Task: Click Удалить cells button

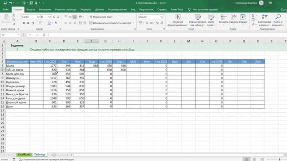Action: (234, 20)
